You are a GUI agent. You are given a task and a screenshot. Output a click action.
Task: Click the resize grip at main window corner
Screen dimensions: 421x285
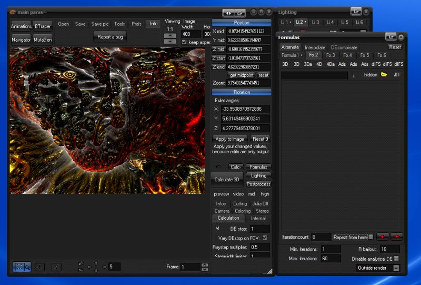pyautogui.click(x=269, y=271)
